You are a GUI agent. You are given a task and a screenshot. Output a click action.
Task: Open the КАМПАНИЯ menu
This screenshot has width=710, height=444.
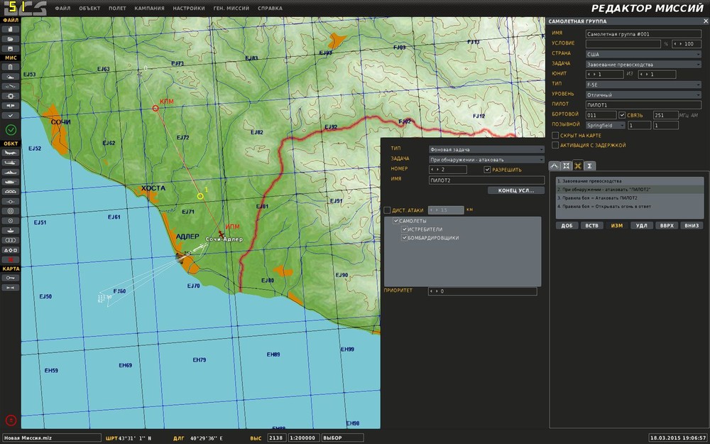(149, 9)
